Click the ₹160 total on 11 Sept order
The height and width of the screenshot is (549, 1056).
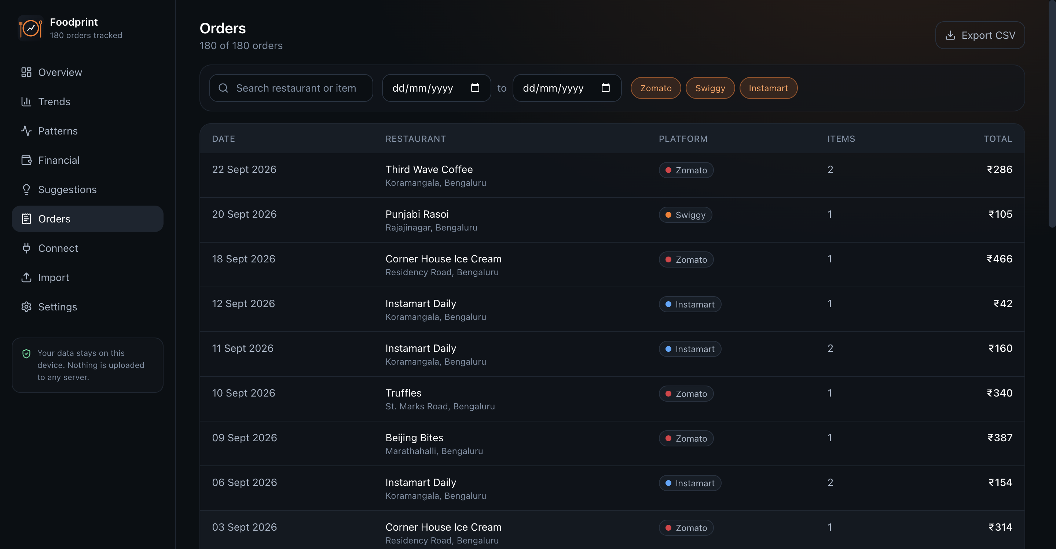pyautogui.click(x=1000, y=348)
